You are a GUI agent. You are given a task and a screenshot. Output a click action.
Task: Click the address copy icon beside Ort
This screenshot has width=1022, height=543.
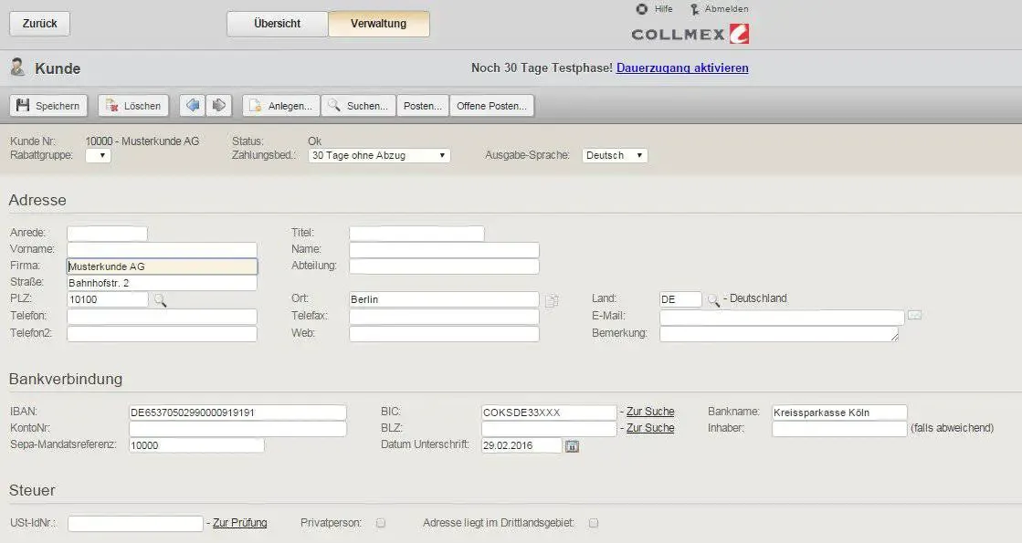[x=552, y=300]
